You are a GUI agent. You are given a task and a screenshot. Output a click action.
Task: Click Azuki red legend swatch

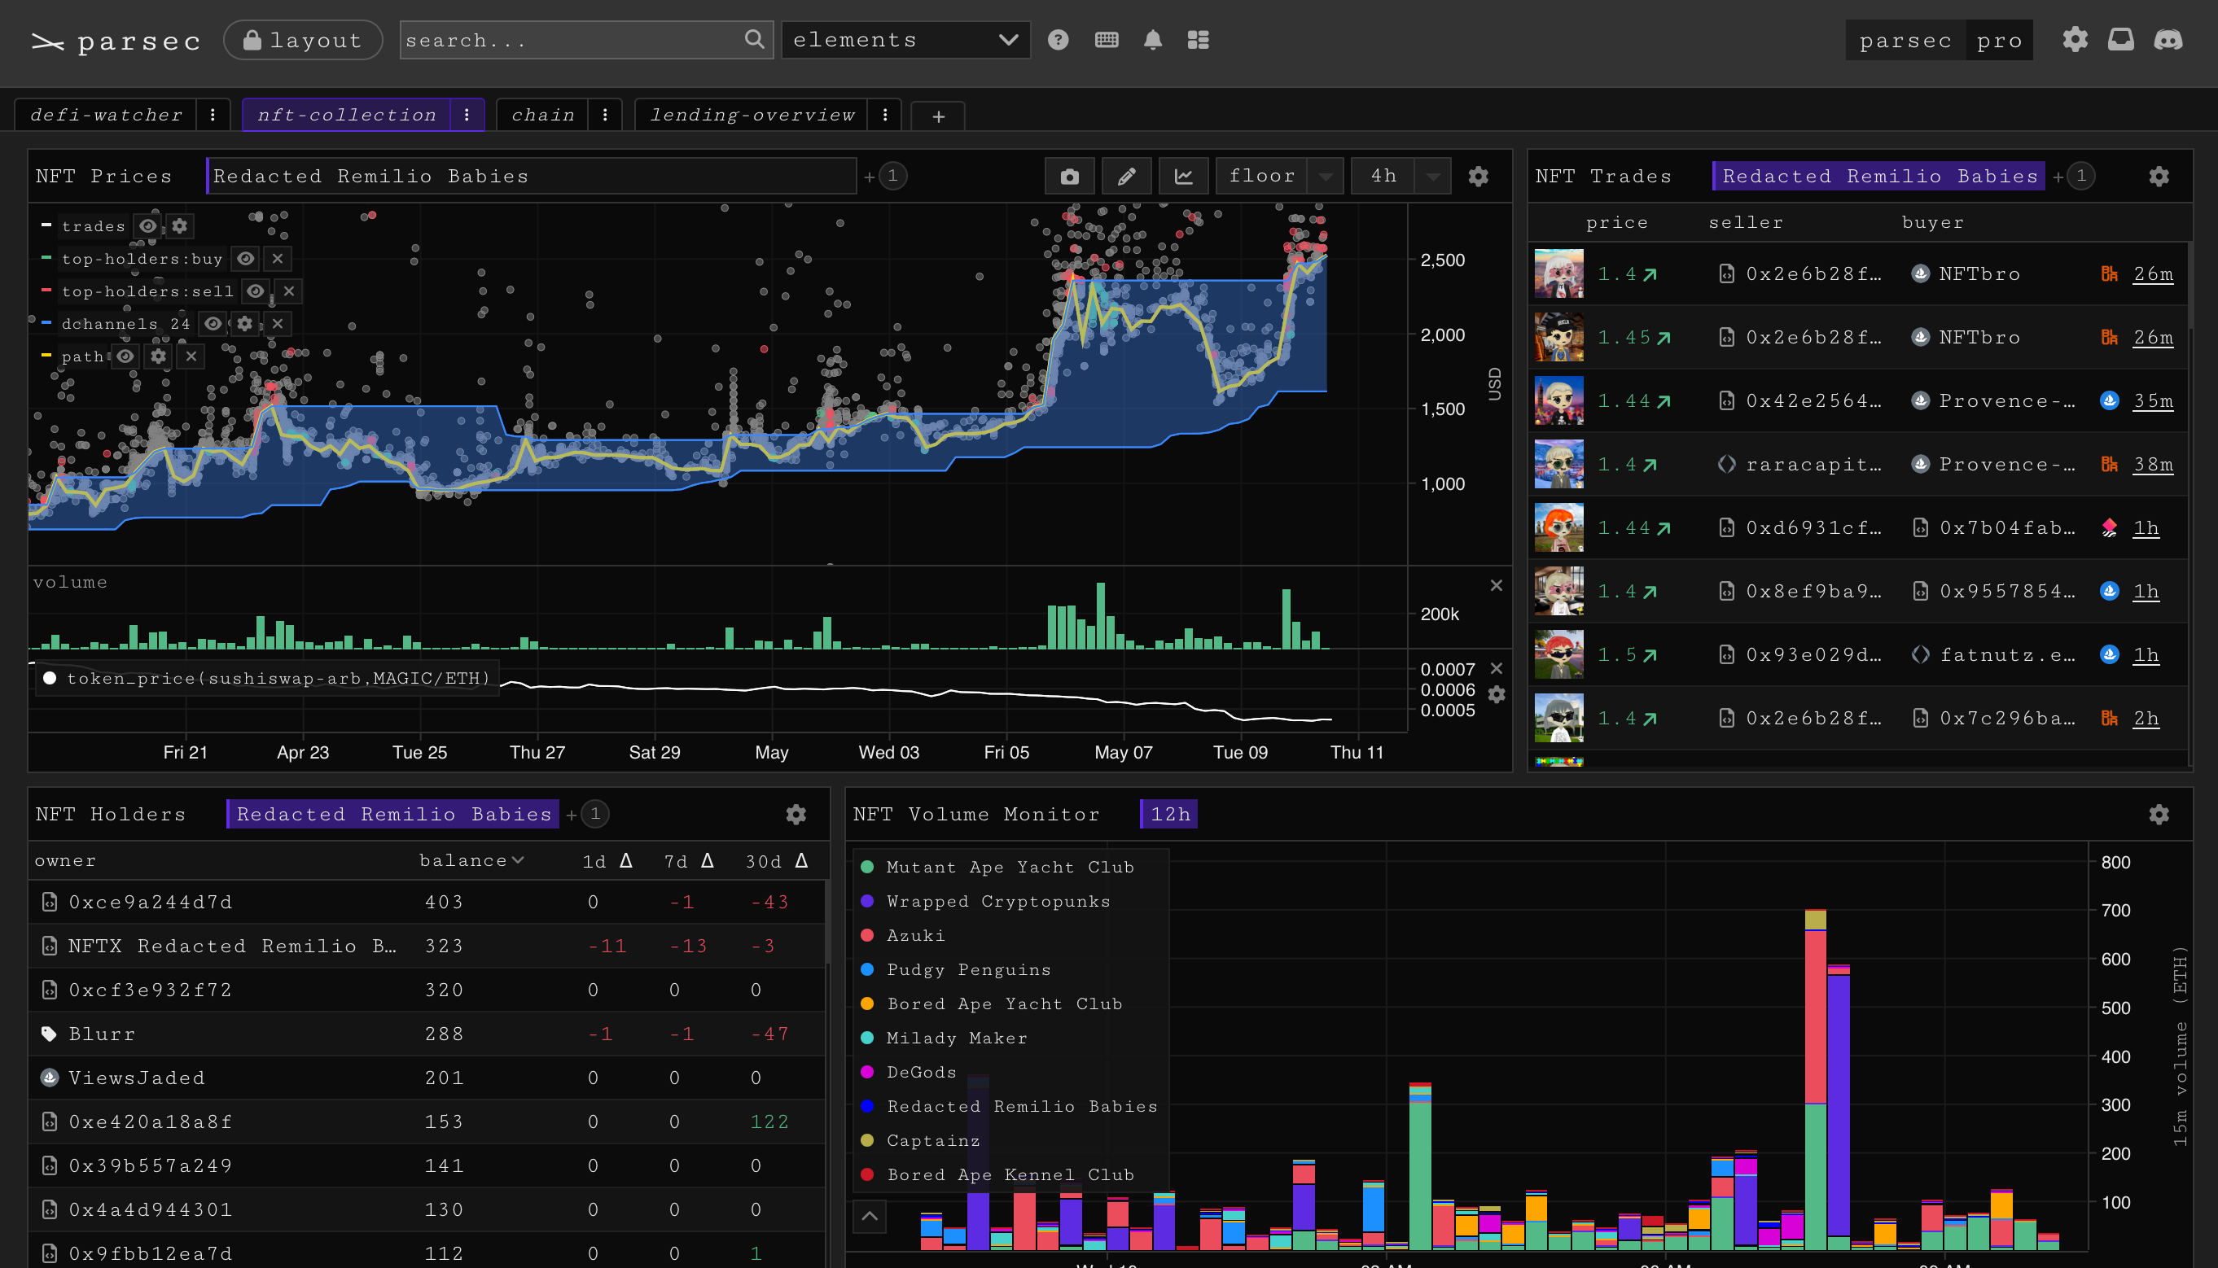point(867,935)
